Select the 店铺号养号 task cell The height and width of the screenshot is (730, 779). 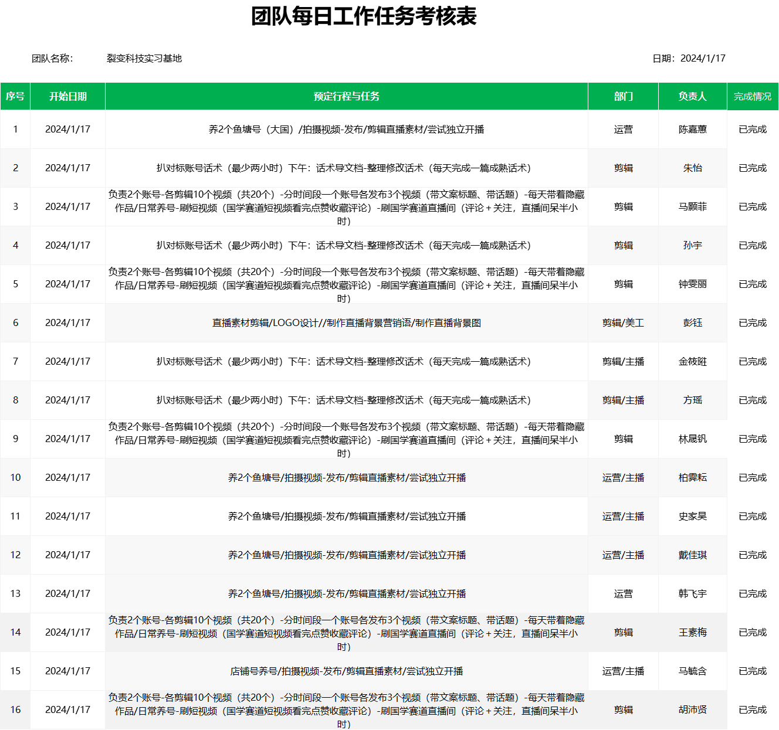click(x=346, y=671)
